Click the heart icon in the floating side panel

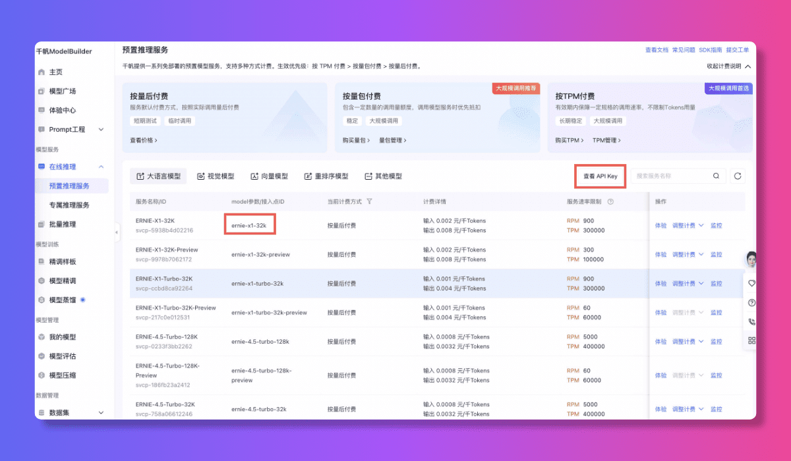(x=751, y=283)
